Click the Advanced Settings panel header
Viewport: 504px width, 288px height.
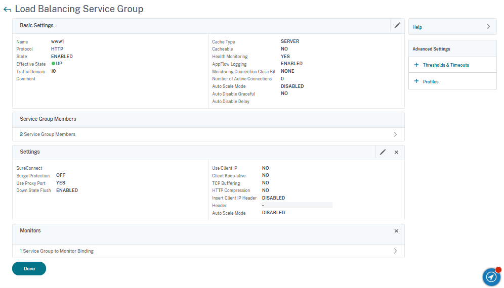coord(432,49)
